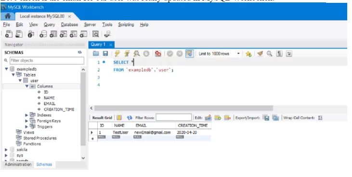Commit the transaction checkmark icon

coord(170,53)
